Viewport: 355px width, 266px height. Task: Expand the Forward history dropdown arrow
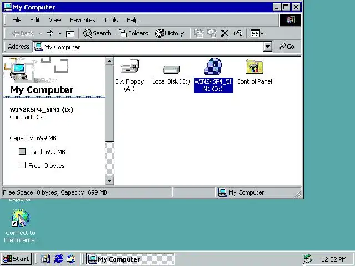[x=60, y=33]
